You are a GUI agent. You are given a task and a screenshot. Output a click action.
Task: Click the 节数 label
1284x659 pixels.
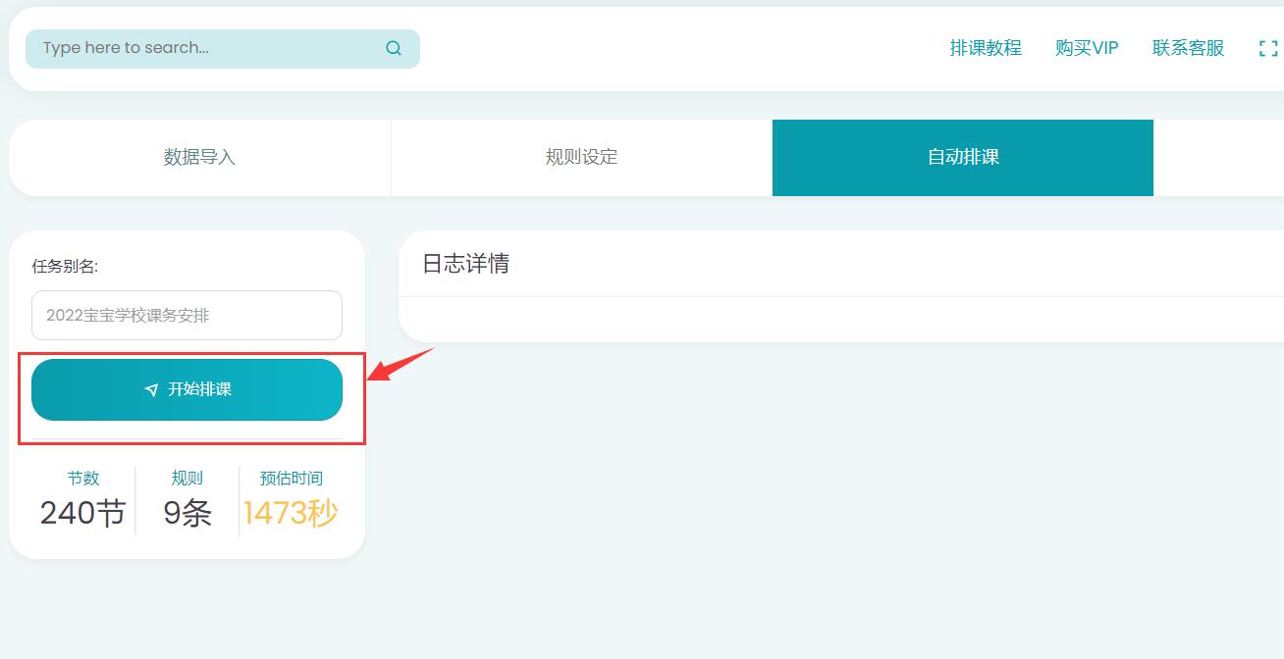(83, 479)
